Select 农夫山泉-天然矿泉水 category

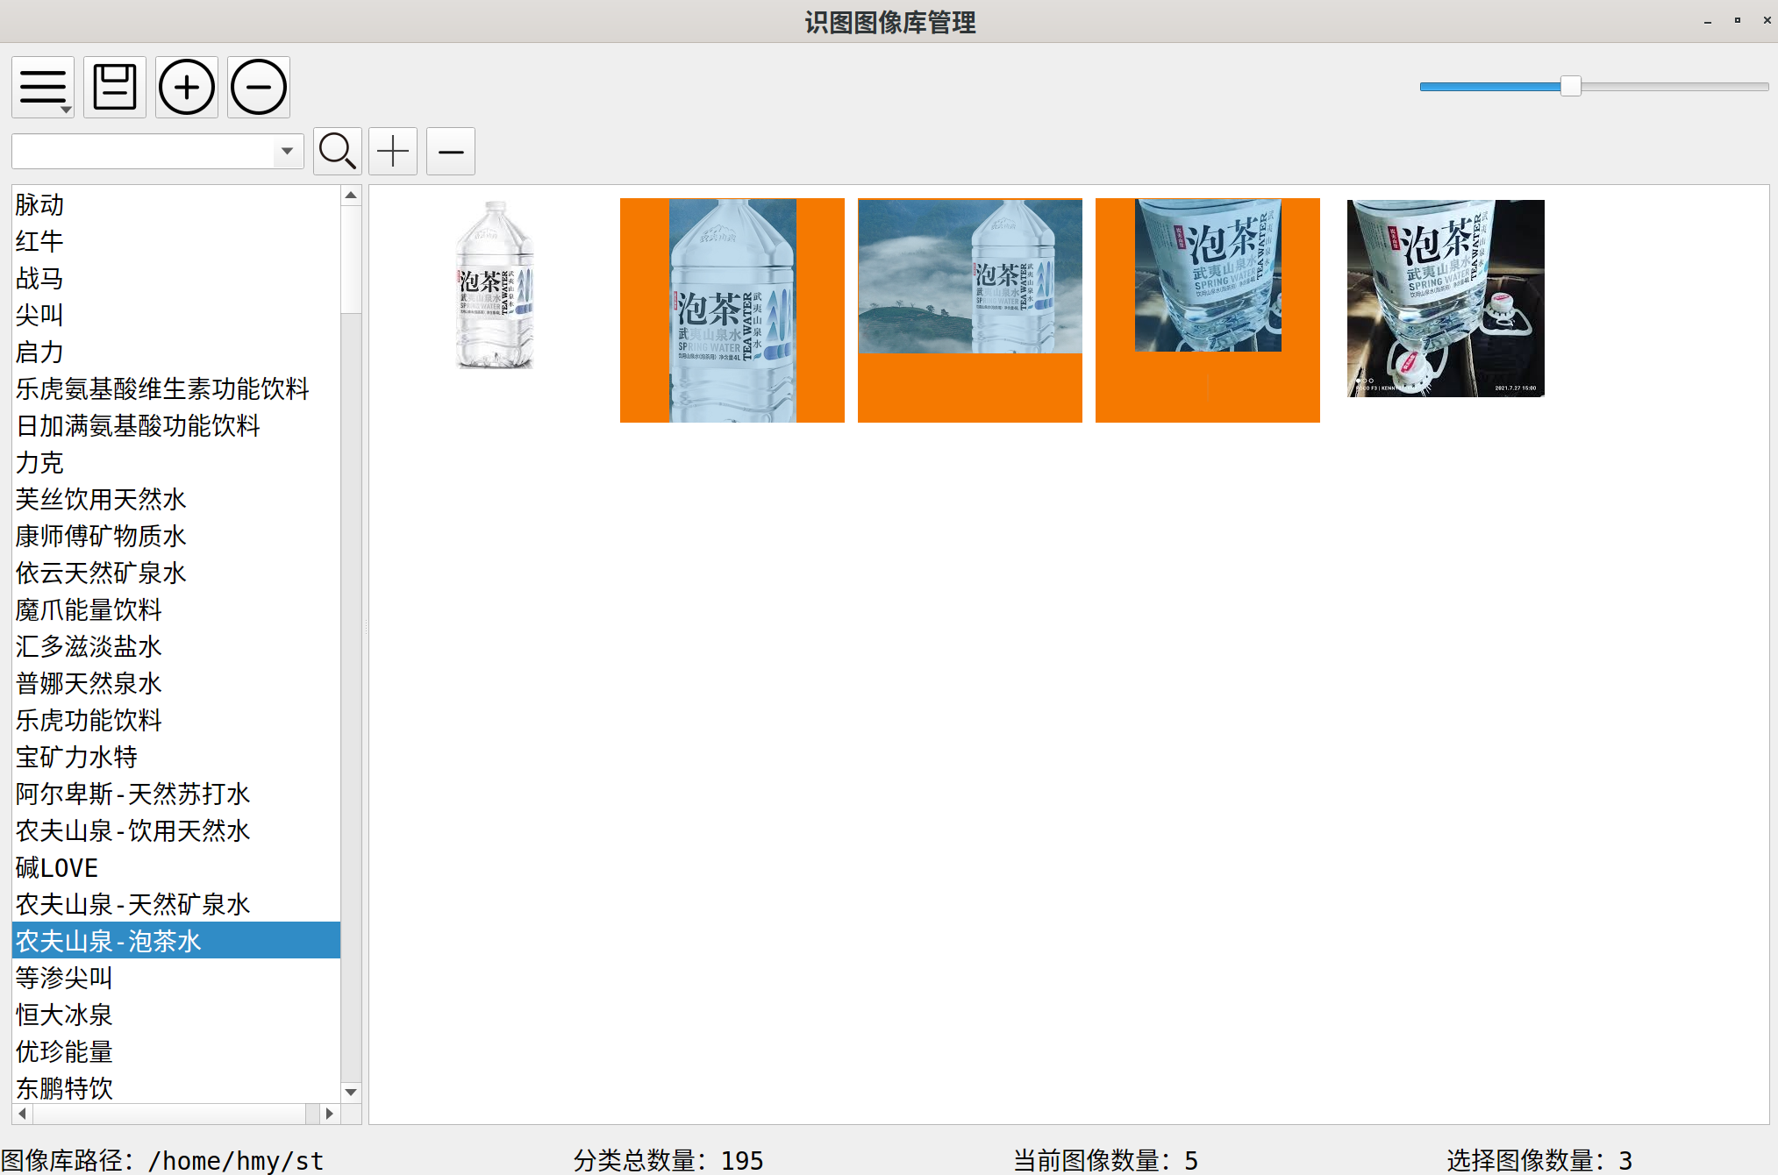pos(175,904)
